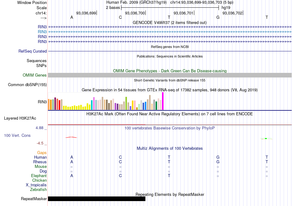Click position label 93,036,699 in ruler
Screen dimensions: 292x206
tap(86, 13)
